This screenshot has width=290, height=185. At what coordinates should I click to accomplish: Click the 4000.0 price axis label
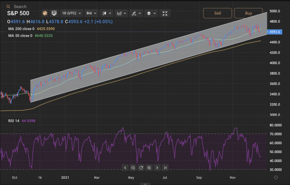pos(275,63)
